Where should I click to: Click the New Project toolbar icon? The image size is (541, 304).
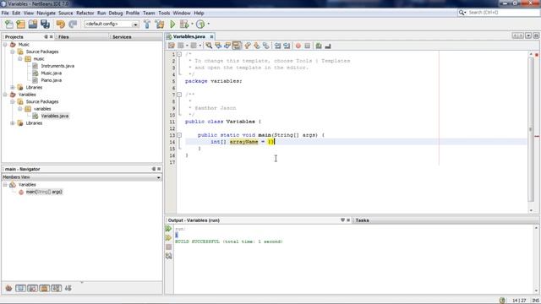click(x=20, y=24)
